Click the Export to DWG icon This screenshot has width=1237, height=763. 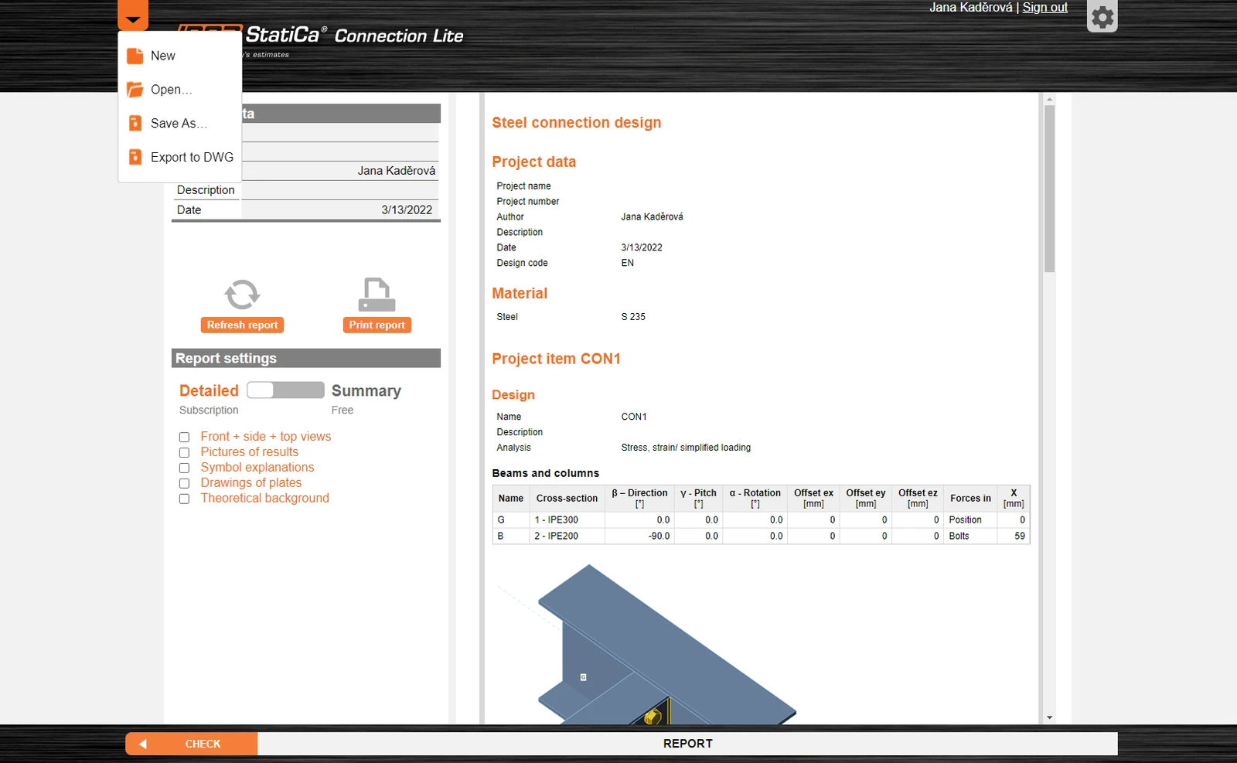coord(135,157)
